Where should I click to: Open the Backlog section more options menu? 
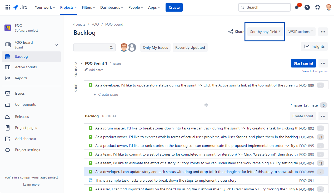tap(323, 116)
